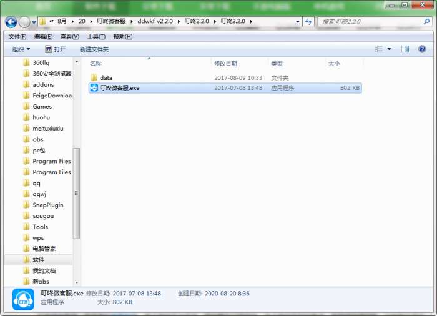Click 修改日期 2017-07-08 13:48 in details pane
437x316 pixels.
(x=124, y=294)
